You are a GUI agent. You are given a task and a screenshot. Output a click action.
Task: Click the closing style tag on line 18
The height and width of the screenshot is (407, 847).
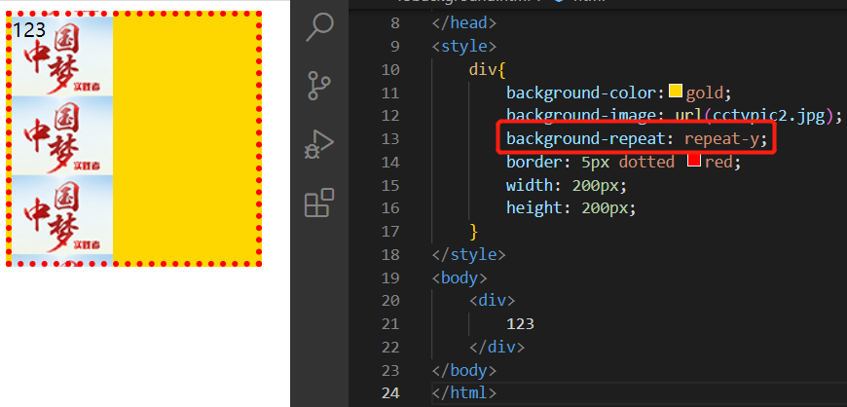[x=469, y=254]
